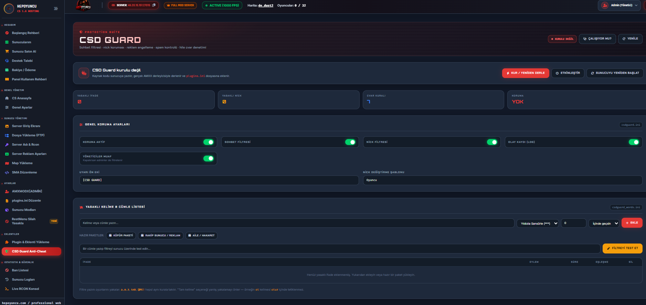
Task: Click the Genel Ayarlar sliders icon
Action: [x=7, y=108]
